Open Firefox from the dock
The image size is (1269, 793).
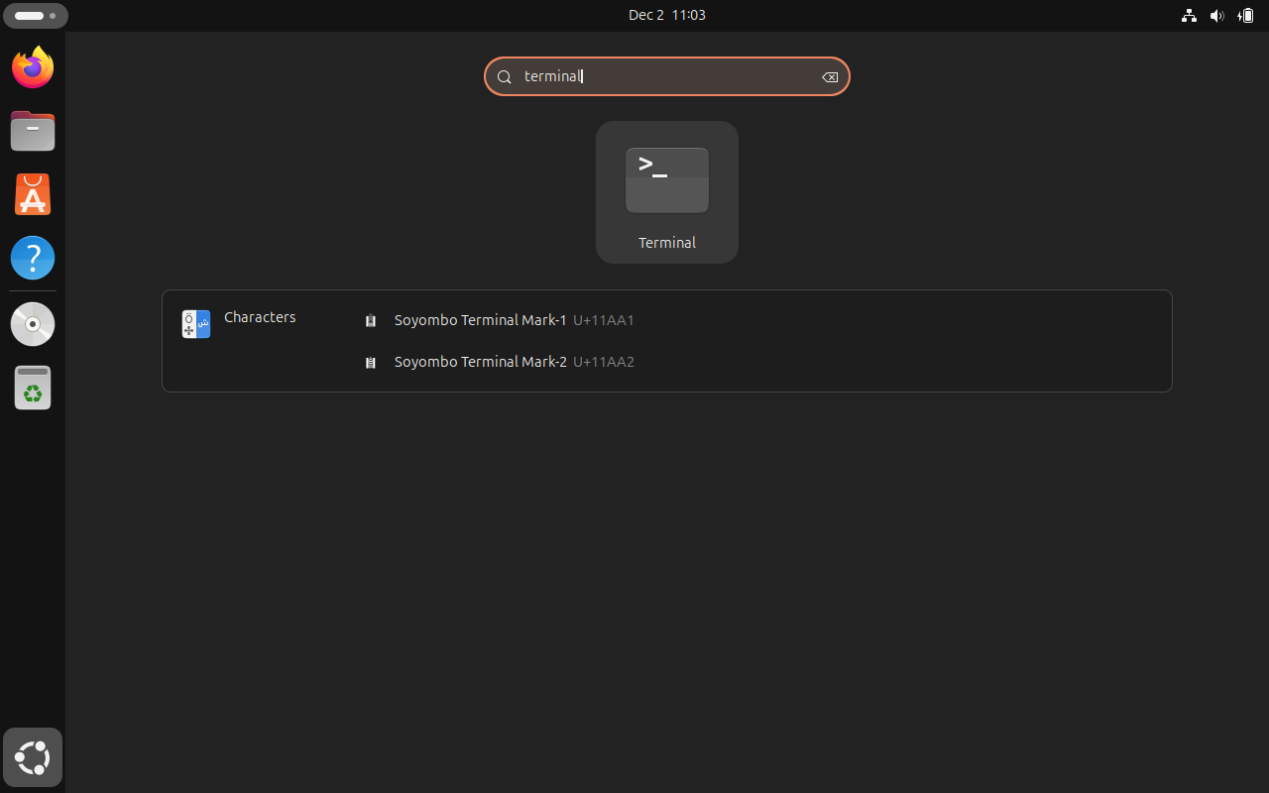[33, 67]
